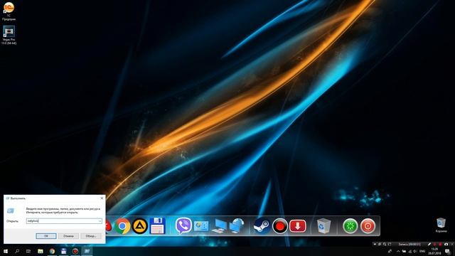The height and width of the screenshot is (256, 455).
Task: Launch Steam from the dock
Action: 262,226
